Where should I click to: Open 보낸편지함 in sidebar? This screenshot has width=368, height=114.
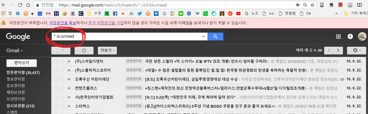click(16, 99)
